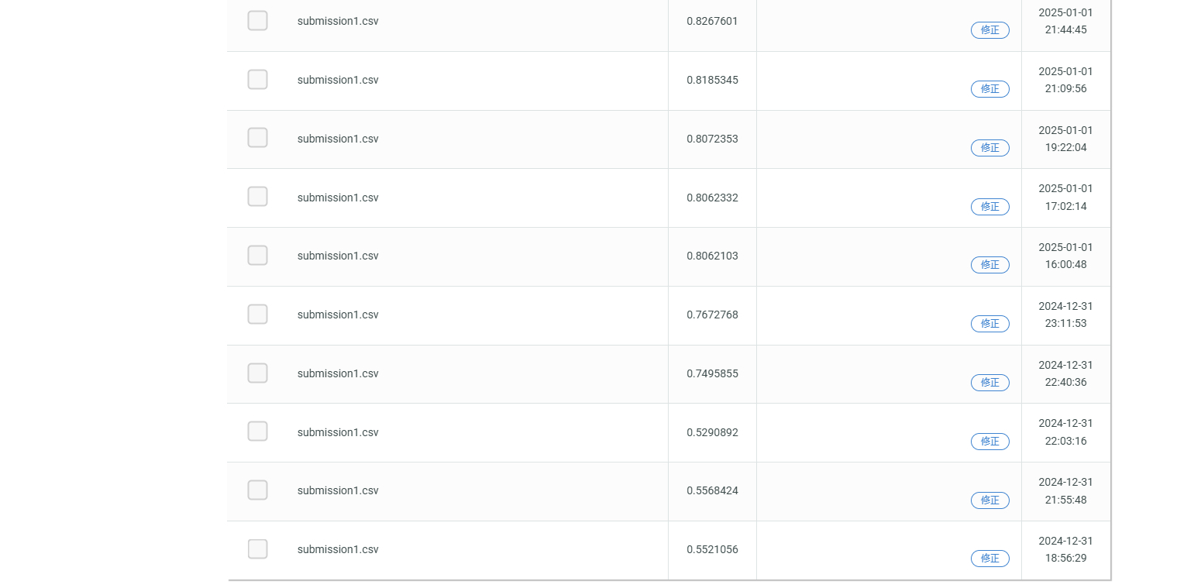
Task: Toggle the checkbox for score 0.8062332
Action: point(257,197)
